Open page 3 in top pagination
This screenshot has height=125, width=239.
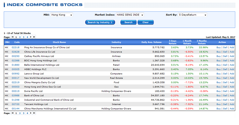click(23, 37)
